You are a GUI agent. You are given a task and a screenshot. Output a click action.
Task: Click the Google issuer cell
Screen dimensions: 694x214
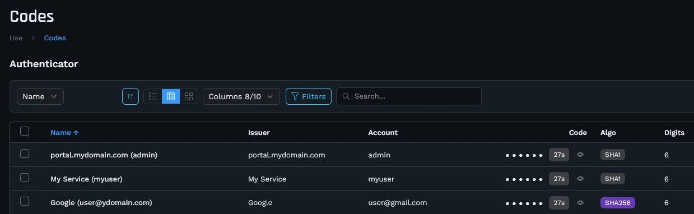point(260,203)
